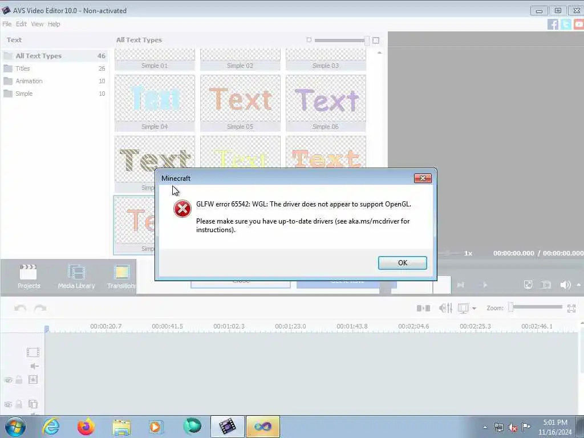
Task: Expand the timeline view dropdown arrow
Action: click(474, 309)
